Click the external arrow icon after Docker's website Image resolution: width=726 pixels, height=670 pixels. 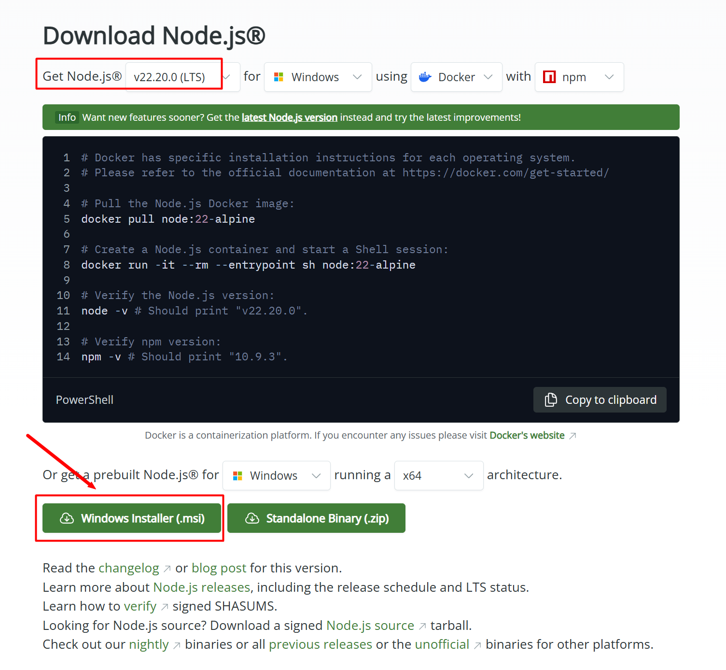point(572,436)
